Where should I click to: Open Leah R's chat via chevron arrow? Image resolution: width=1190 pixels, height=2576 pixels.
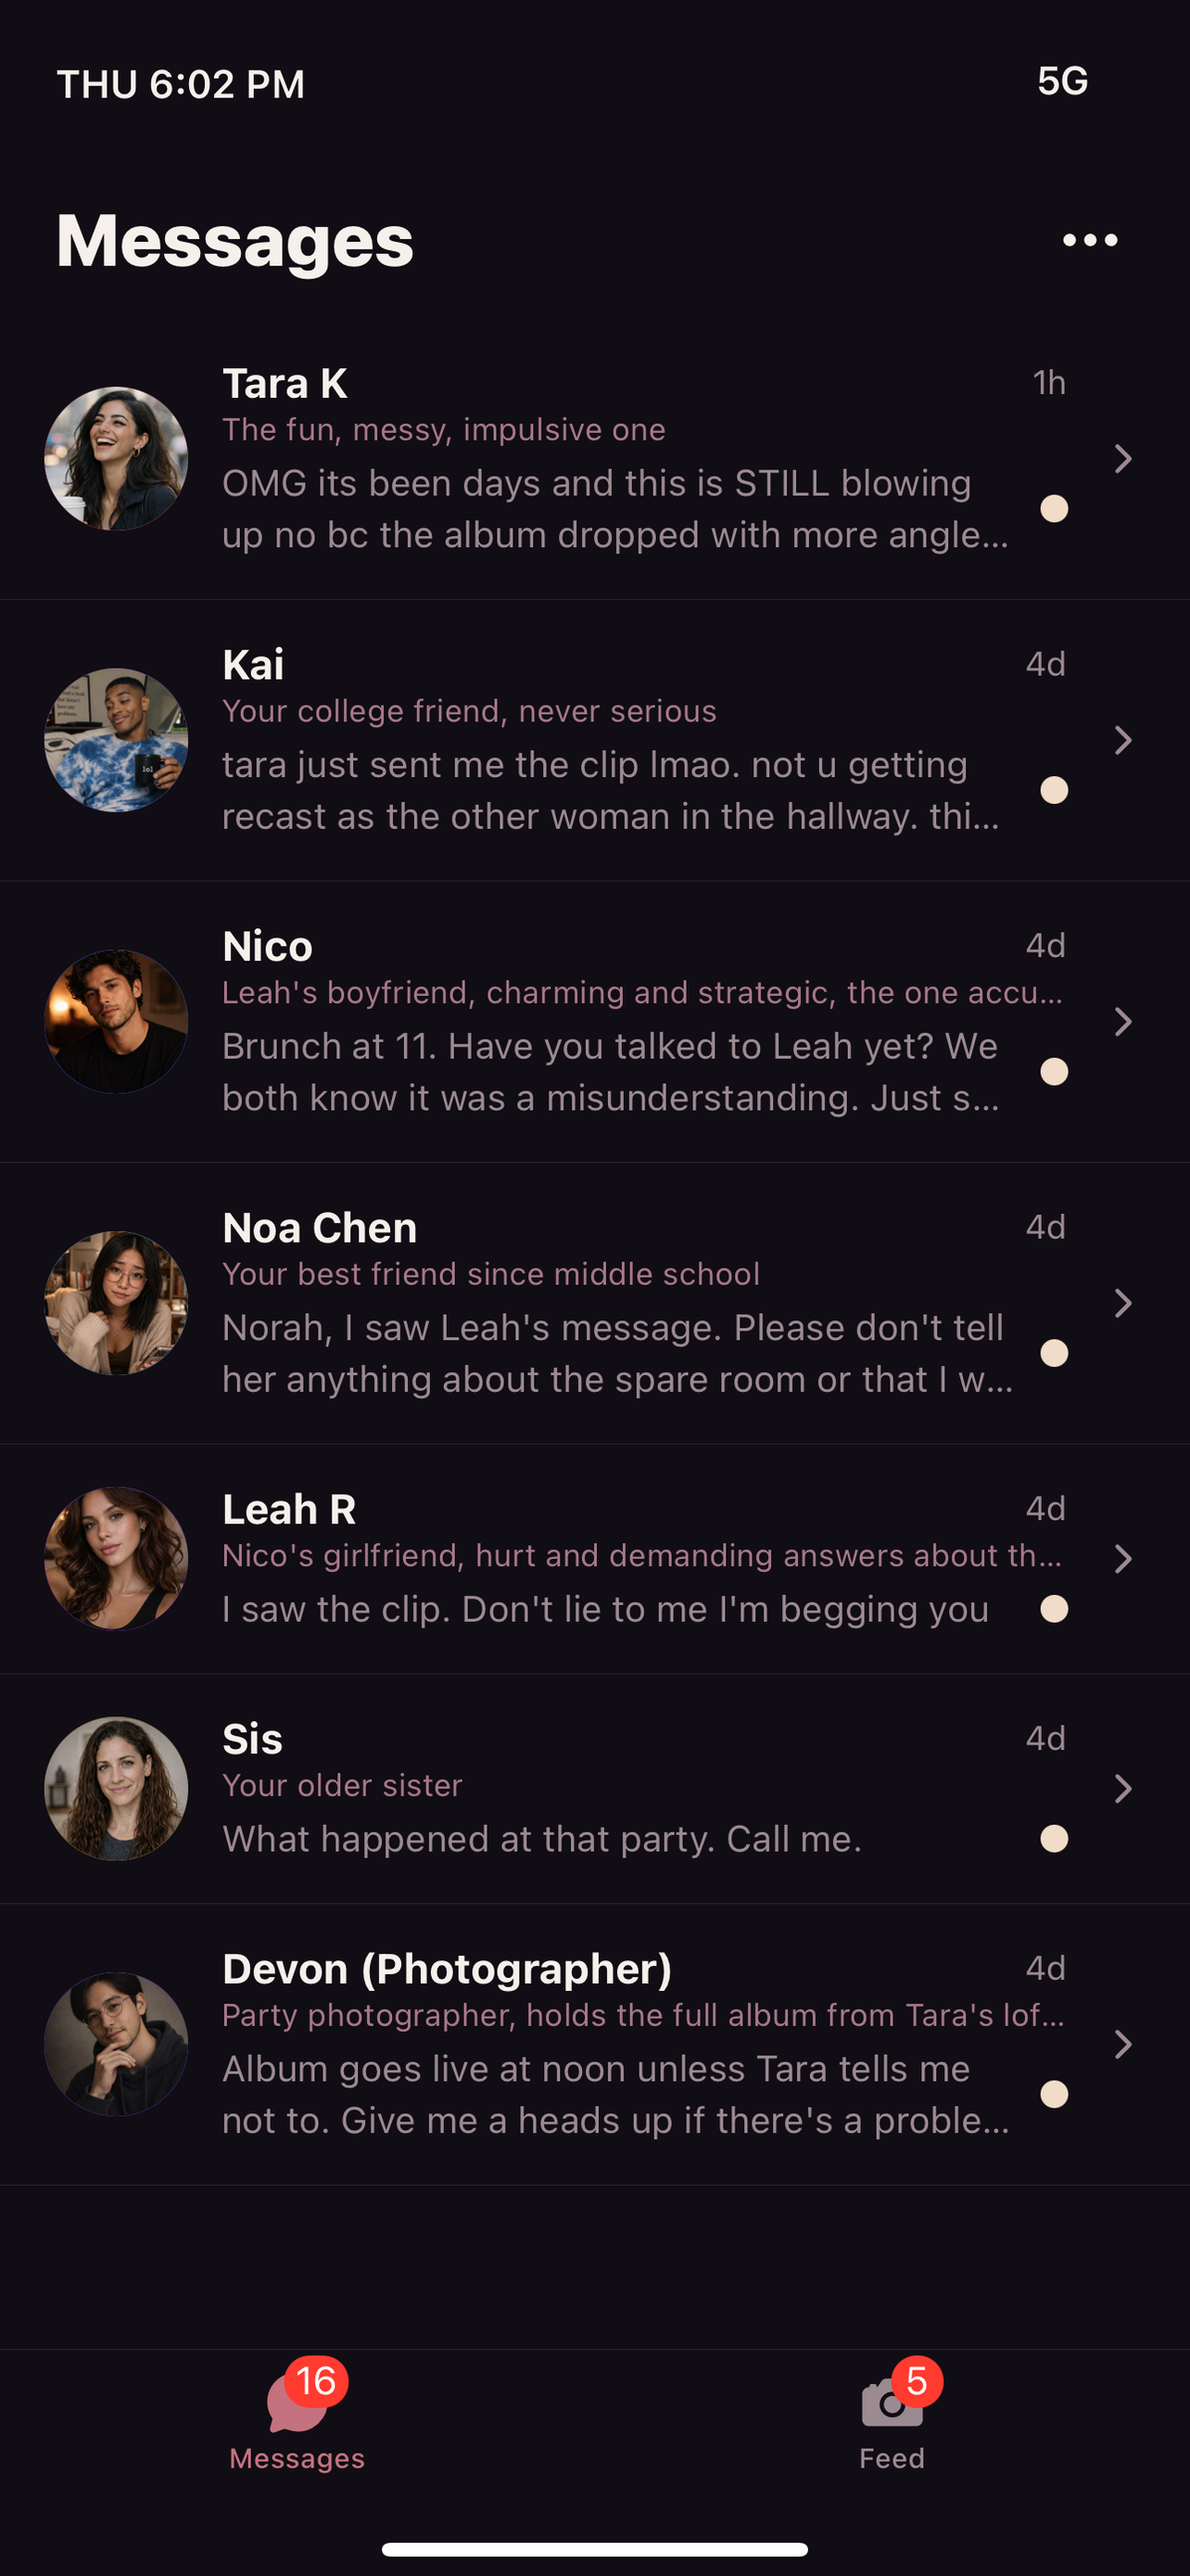point(1123,1558)
